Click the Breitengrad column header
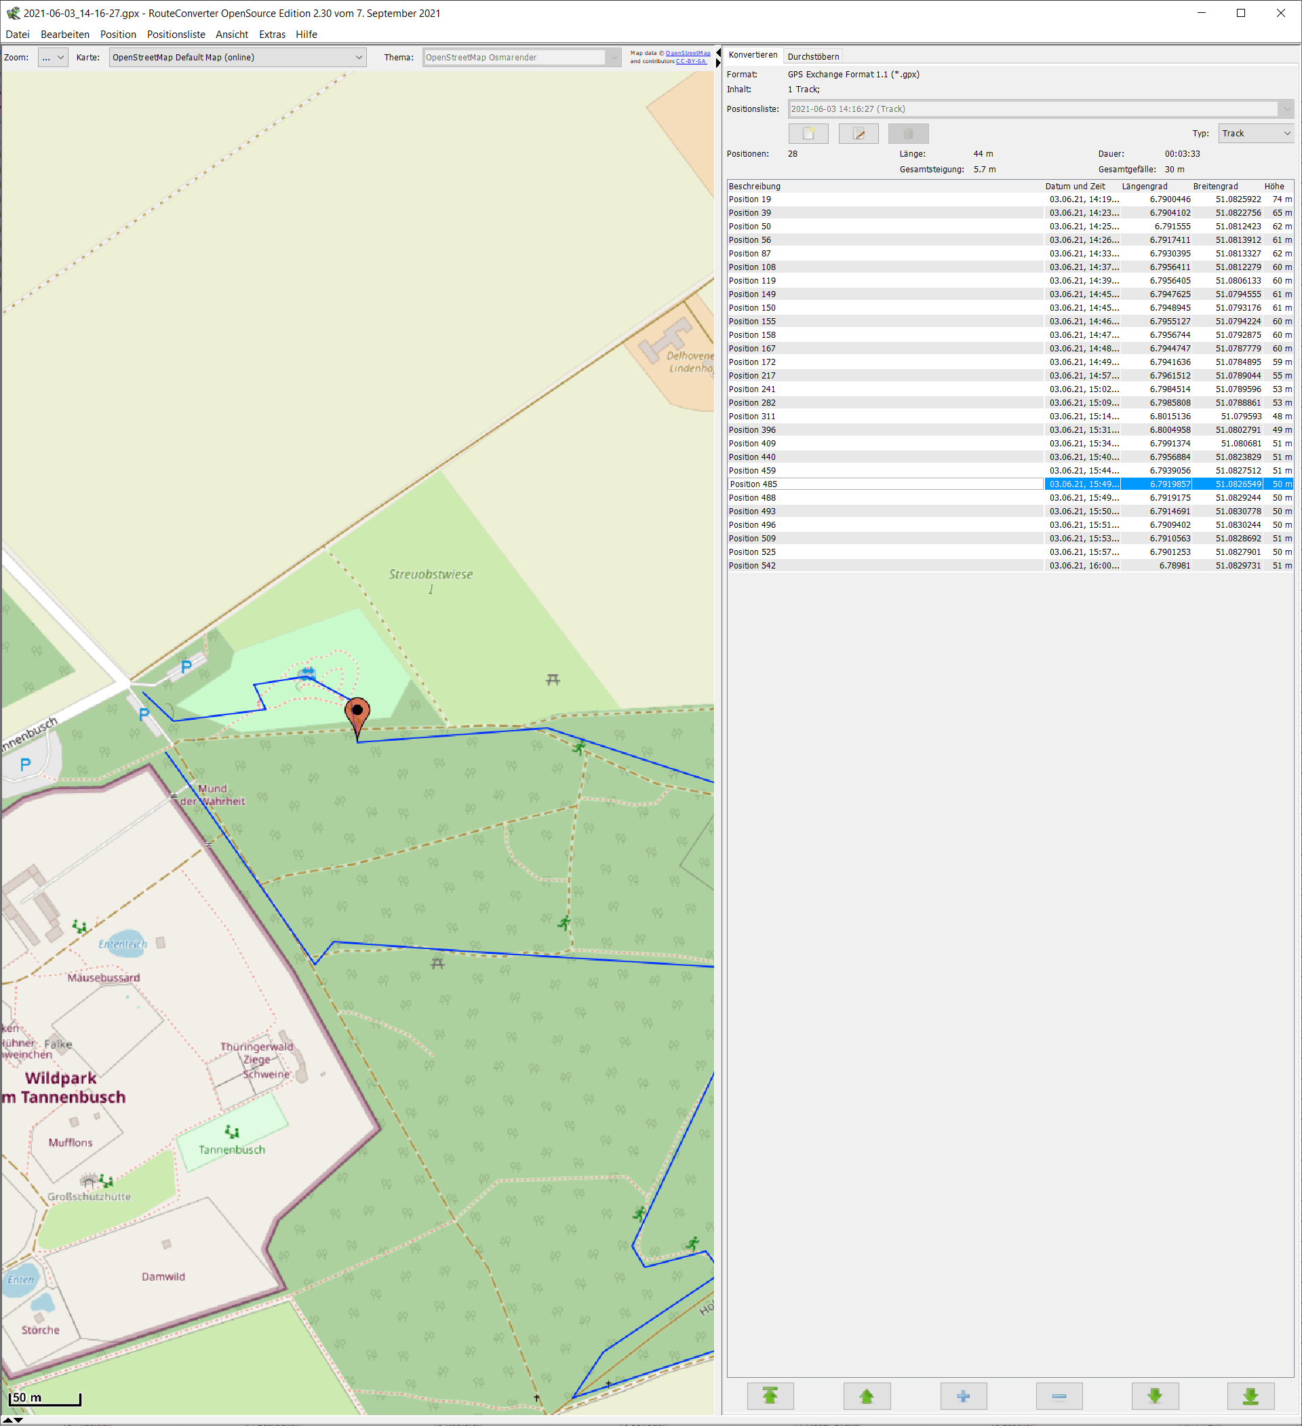The height and width of the screenshot is (1426, 1302). pos(1215,186)
